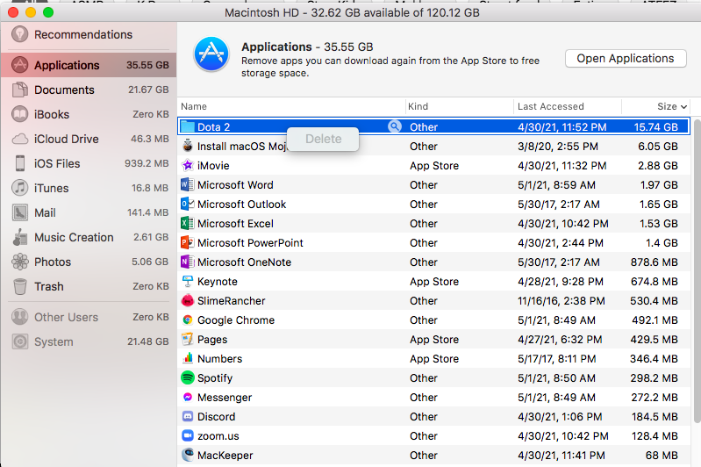The width and height of the screenshot is (701, 467).
Task: Choose Delete from the context menu
Action: coord(323,139)
